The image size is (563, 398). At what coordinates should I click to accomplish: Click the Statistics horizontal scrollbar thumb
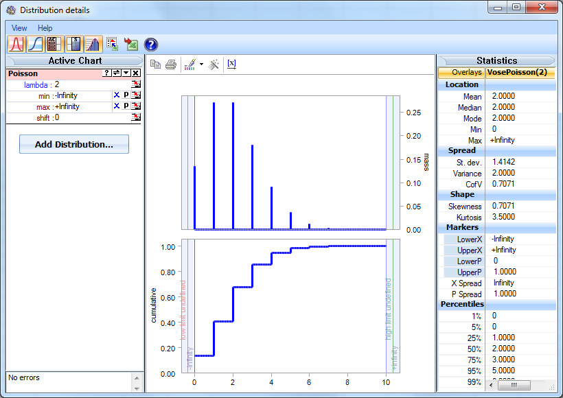tap(514, 386)
